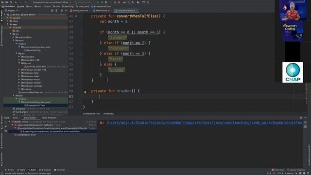This screenshot has height=175, width=311.
Task: Click the 'teaching' breadcrumb in navigation bar
Action: tap(68, 6)
